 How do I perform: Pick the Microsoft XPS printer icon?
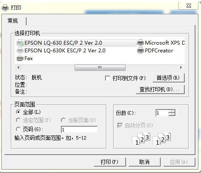141,43
